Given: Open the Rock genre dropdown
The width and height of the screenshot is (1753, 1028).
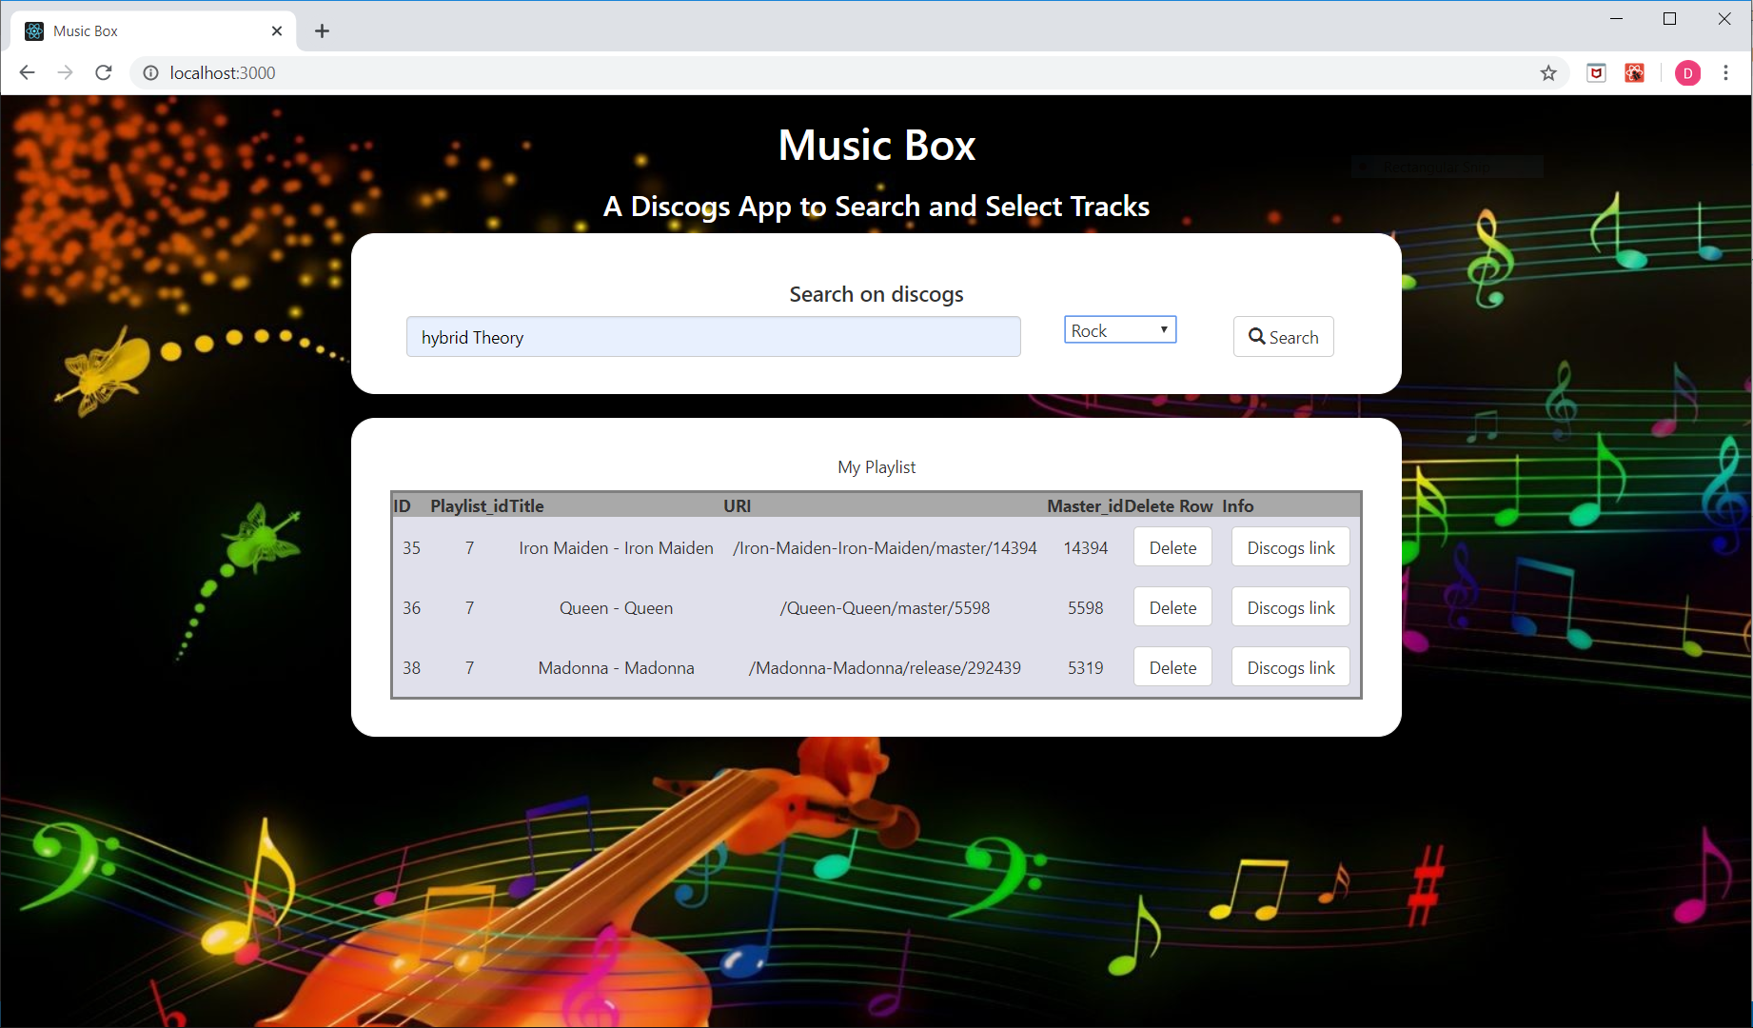Looking at the screenshot, I should (1120, 330).
